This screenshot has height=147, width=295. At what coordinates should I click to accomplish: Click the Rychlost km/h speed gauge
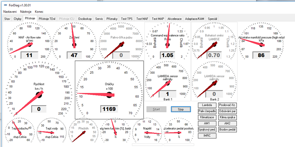pos(39,90)
